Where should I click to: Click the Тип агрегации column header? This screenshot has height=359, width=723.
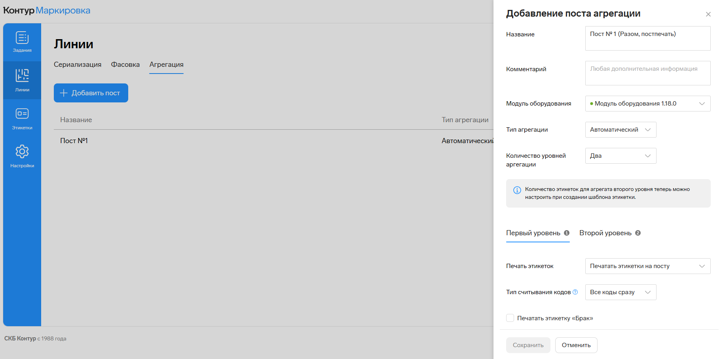(465, 120)
